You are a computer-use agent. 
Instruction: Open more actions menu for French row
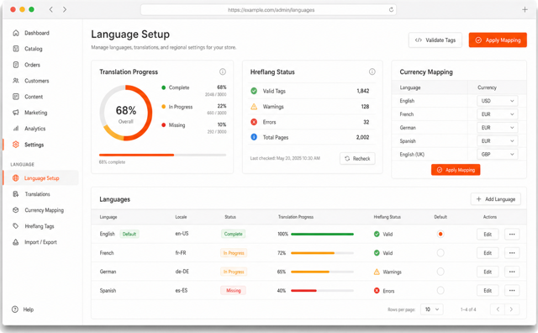click(x=512, y=253)
